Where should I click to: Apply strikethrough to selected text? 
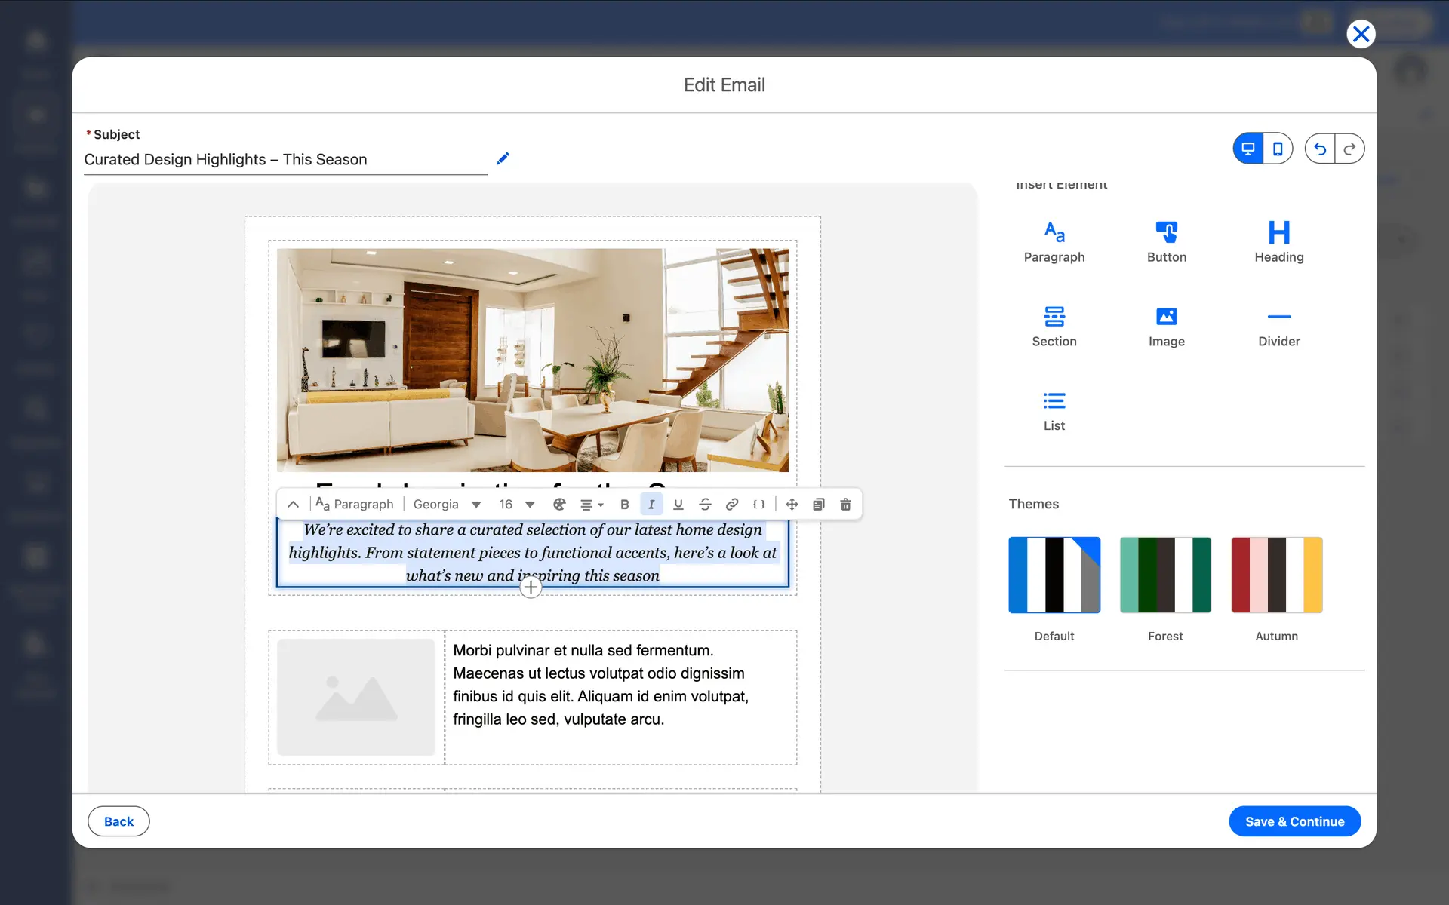tap(705, 505)
